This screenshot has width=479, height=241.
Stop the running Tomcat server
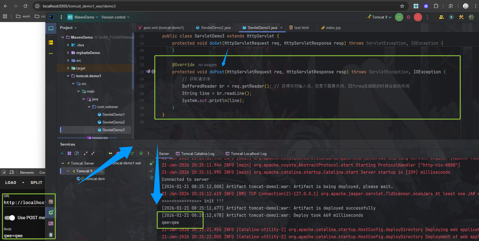point(418,17)
